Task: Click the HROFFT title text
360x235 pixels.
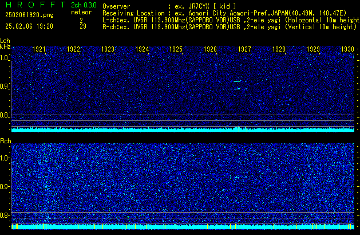Action: point(35,5)
